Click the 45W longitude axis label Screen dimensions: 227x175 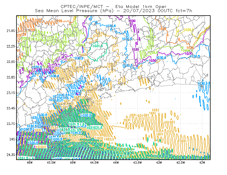(x=73, y=163)
